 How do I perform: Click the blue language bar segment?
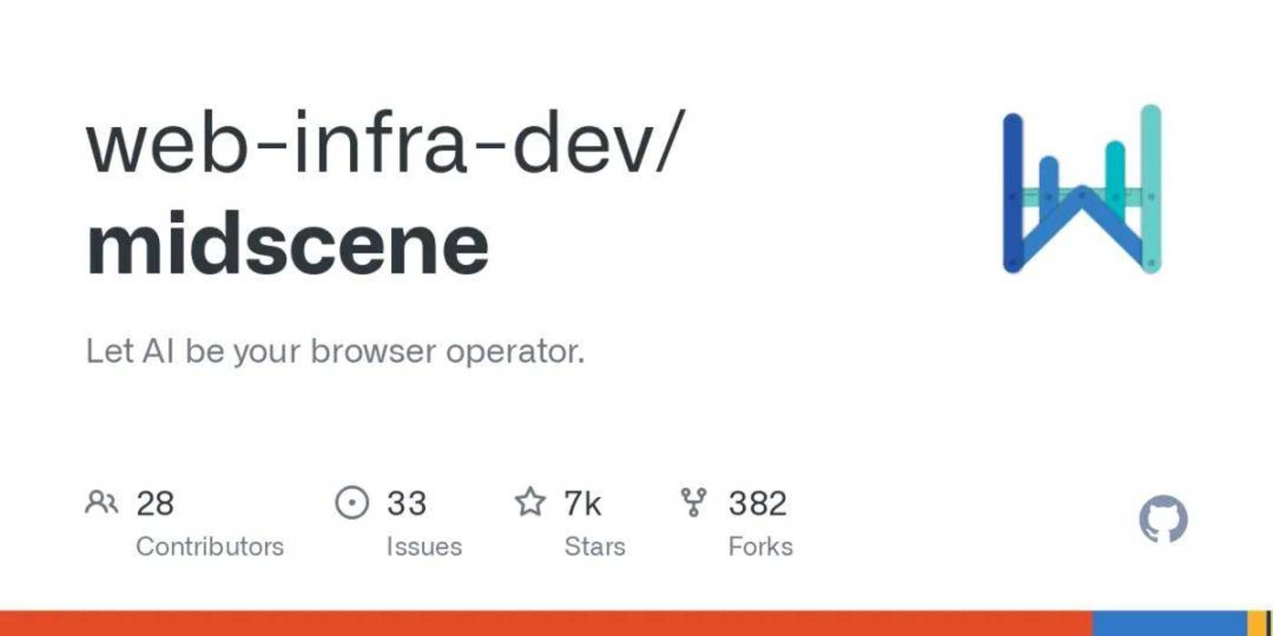coord(1168,623)
